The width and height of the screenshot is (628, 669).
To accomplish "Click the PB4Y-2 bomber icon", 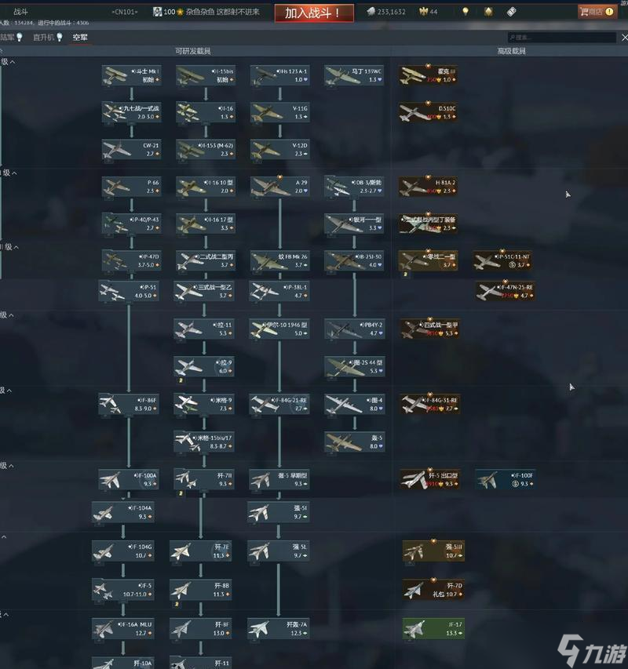I will 355,329.
